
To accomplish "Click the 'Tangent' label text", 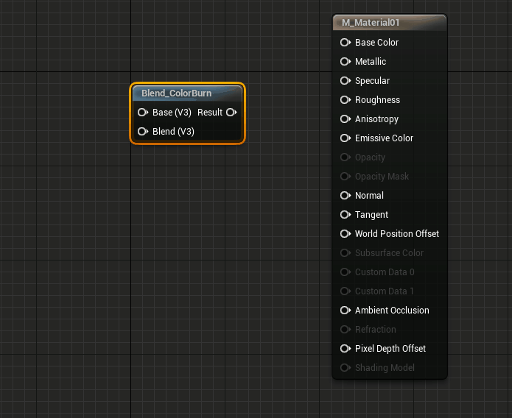I will tap(371, 215).
